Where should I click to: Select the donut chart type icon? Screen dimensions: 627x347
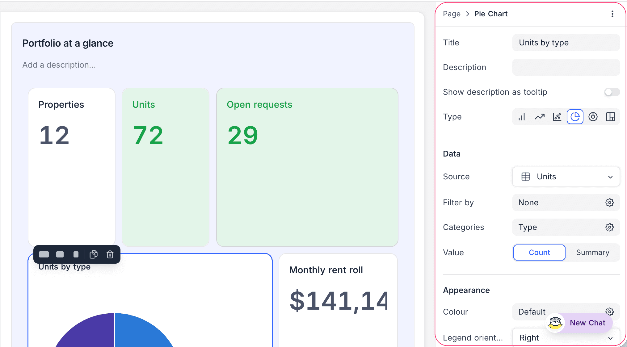pos(593,117)
